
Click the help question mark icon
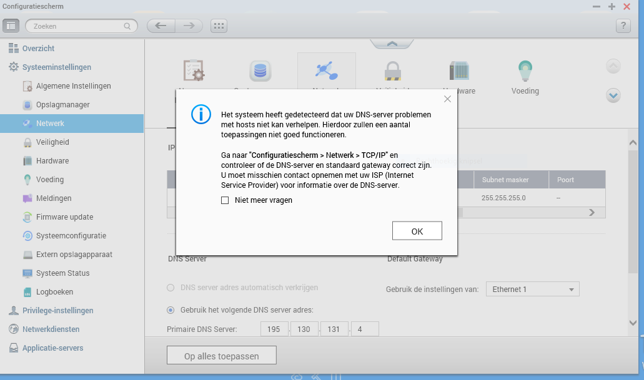pyautogui.click(x=623, y=26)
